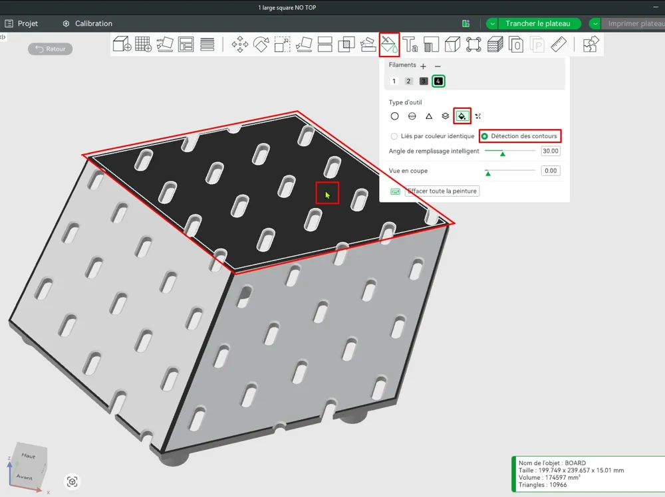Click the 'Taille : 199.749 x 239.657 x 15.01 mm' text
Screen dimensions: 665x497
pos(571,470)
